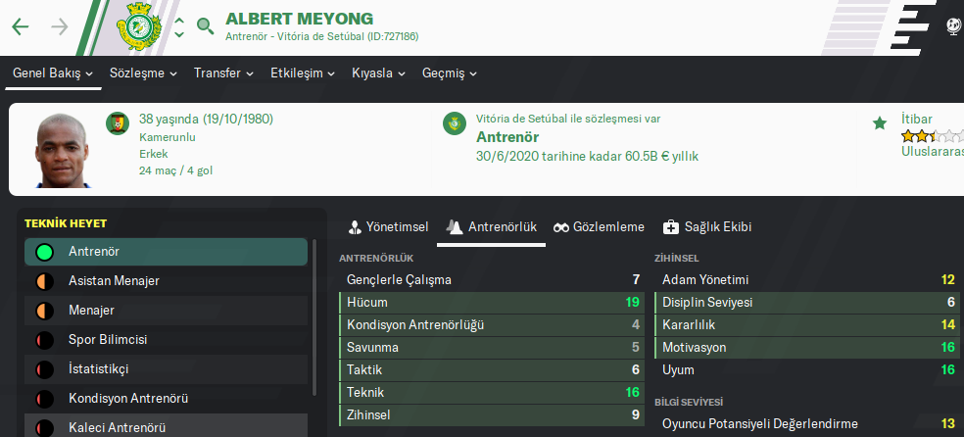
Task: Use the up/down chevrons beside the club badge
Action: point(179,27)
